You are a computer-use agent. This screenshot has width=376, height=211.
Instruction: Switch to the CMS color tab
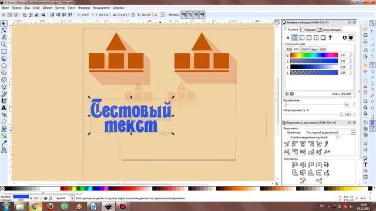(323, 49)
